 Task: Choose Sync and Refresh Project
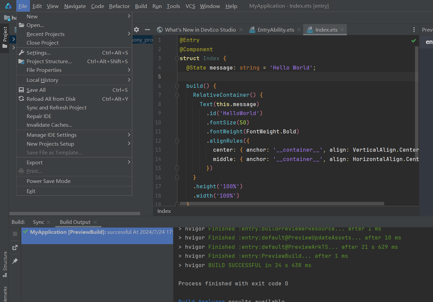pyautogui.click(x=74, y=108)
